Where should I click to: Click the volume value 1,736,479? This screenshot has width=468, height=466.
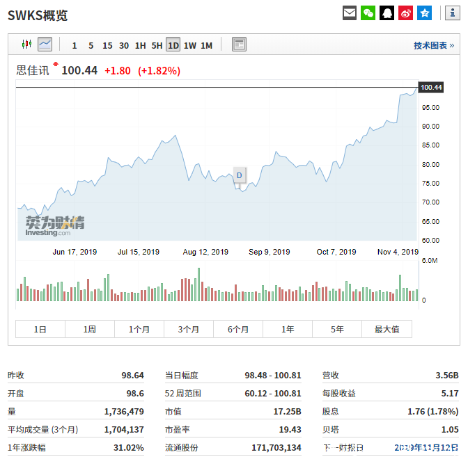[x=124, y=412]
